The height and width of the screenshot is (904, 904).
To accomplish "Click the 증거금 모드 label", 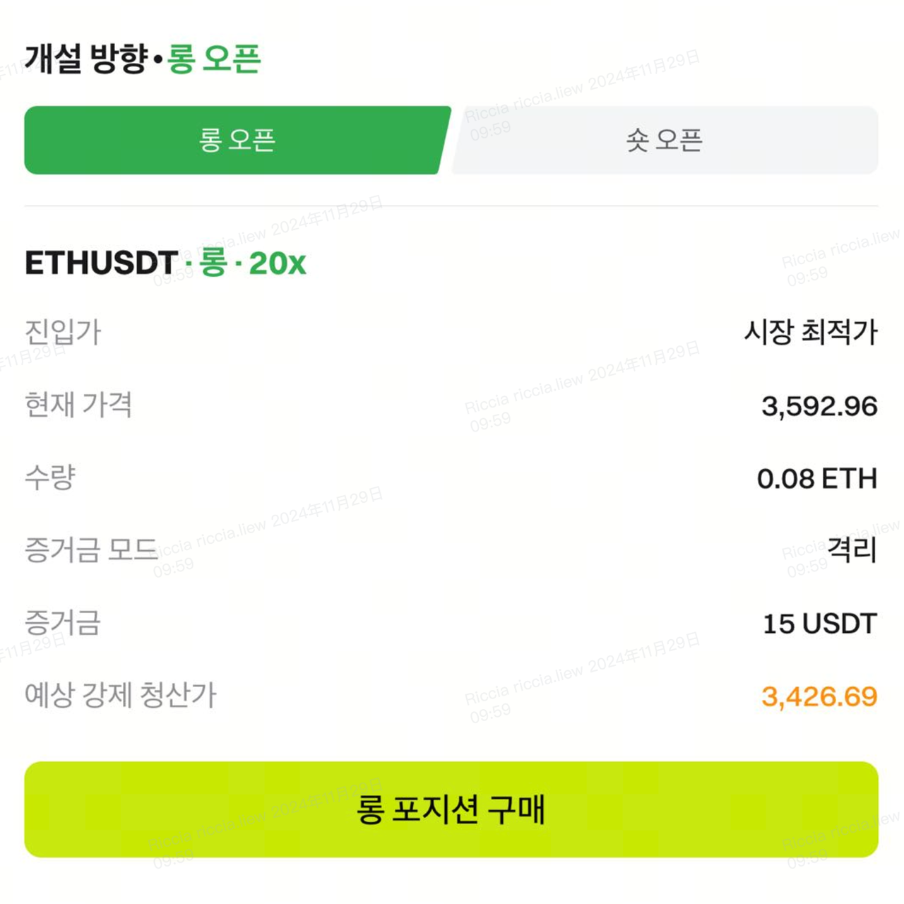I will click(x=91, y=550).
